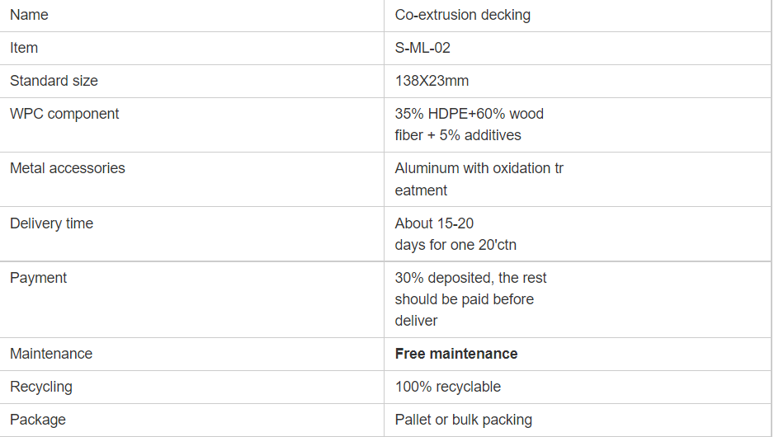Image resolution: width=774 pixels, height=437 pixels.
Task: Click the Delivery time label
Action: coord(51,223)
